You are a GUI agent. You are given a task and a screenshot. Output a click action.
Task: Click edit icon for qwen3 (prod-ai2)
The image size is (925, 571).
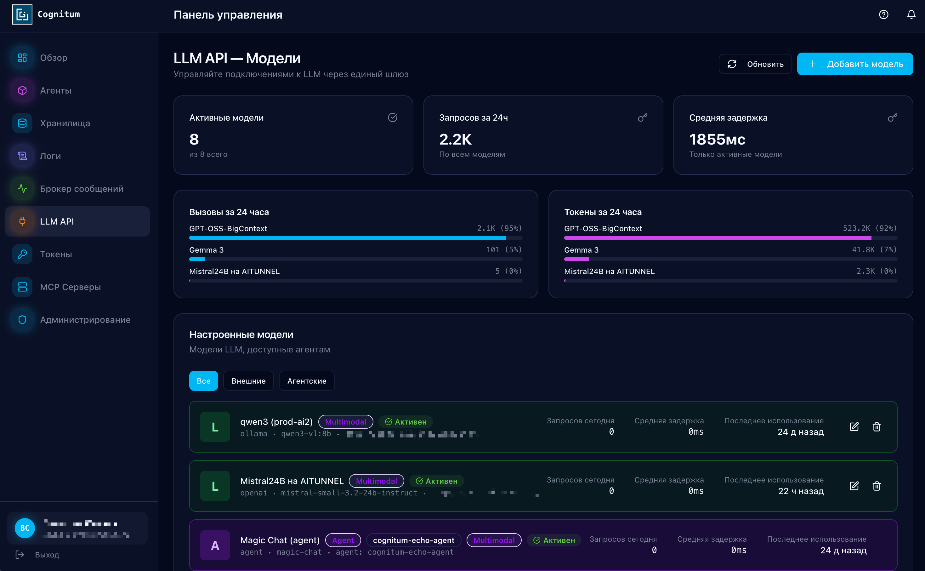tap(854, 427)
